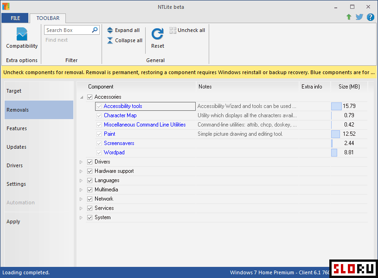Click the Reset circular arrow icon
This screenshot has width=378, height=278.
click(x=157, y=34)
